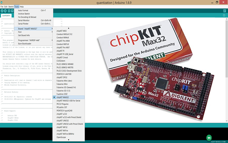Select the PONTECH UAV100 board

[x=68, y=74]
